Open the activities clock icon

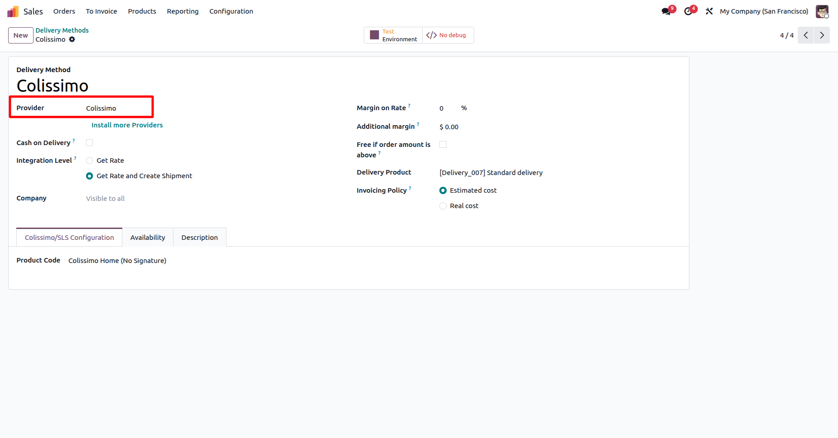coord(688,11)
